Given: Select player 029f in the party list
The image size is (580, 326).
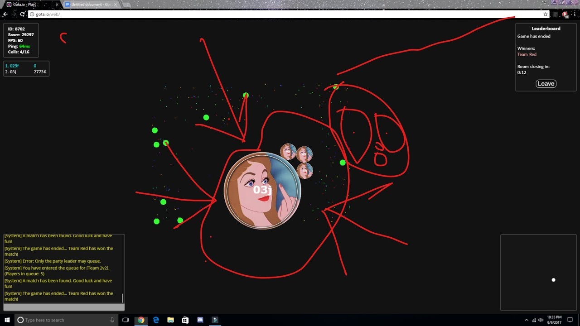Looking at the screenshot, I should [26, 66].
